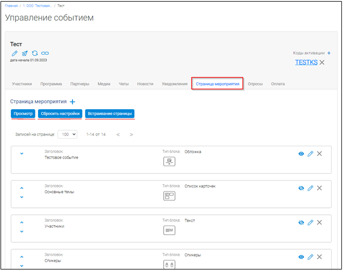Open records per page dropdown
The image size is (343, 270).
point(69,134)
